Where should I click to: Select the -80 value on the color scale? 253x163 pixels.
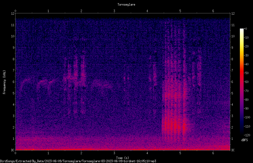point(246,100)
